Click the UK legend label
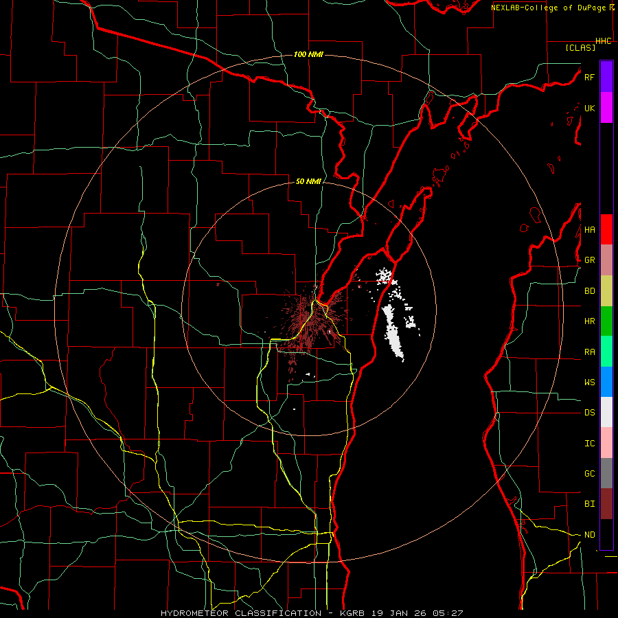Viewport: 618px width, 618px height. (x=589, y=108)
